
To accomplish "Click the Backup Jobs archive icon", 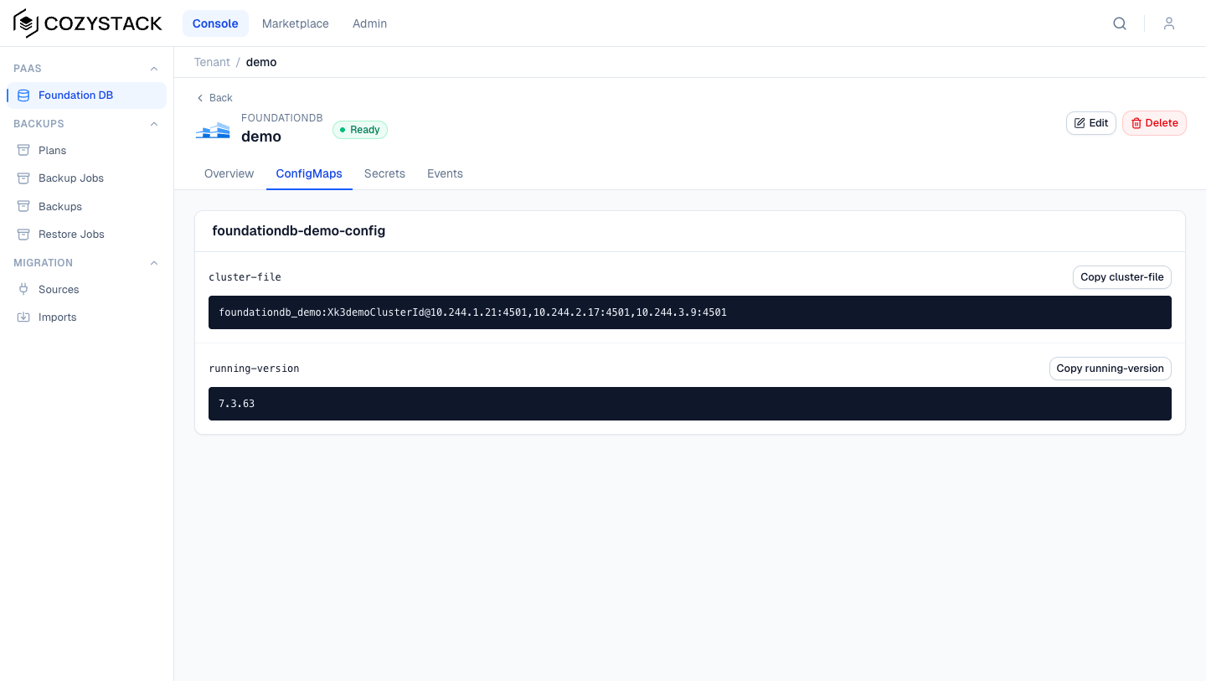I will click(23, 178).
